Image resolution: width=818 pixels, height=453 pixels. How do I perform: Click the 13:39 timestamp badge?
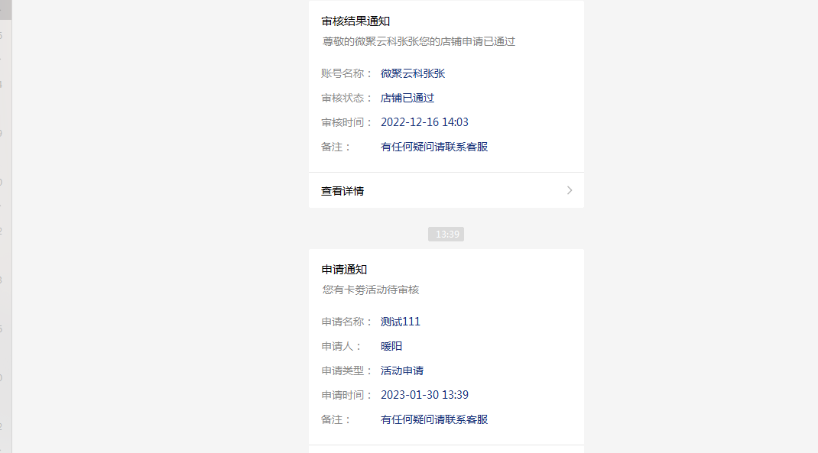click(x=446, y=234)
